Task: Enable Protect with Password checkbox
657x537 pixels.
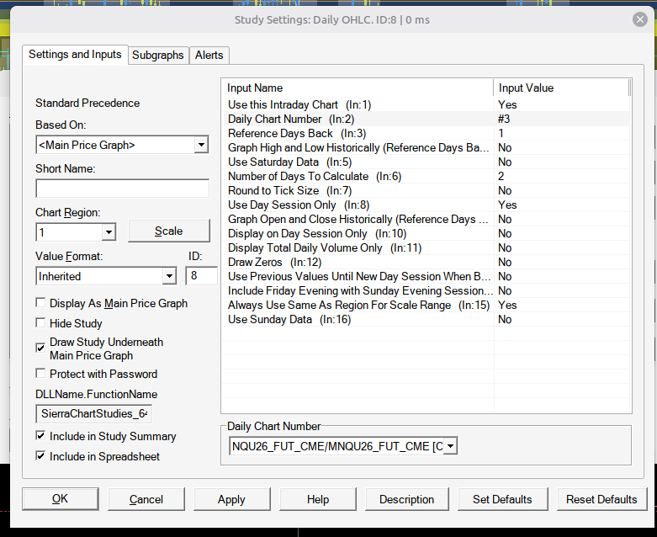Action: (x=40, y=373)
